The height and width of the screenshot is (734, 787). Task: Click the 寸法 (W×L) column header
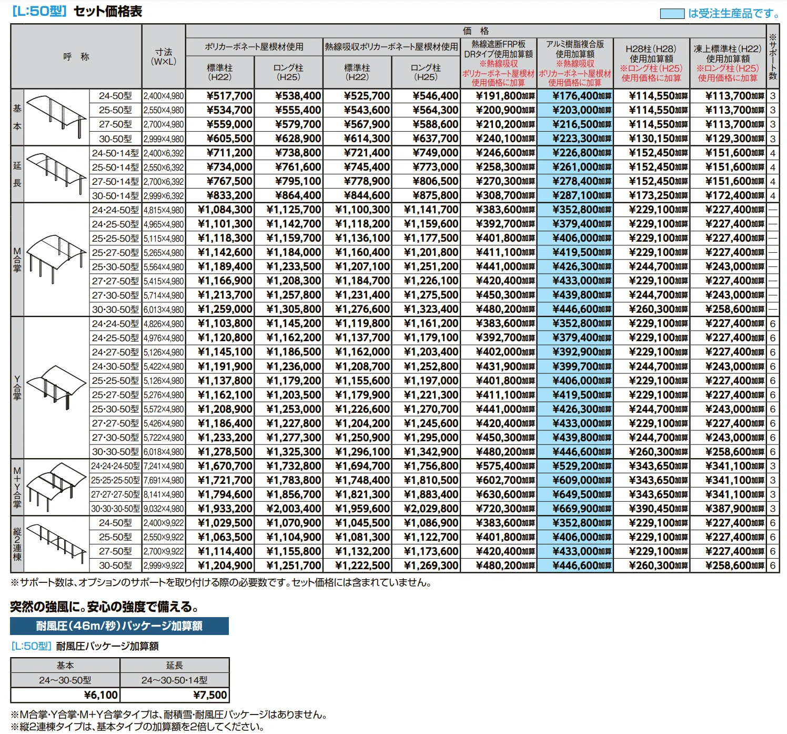pyautogui.click(x=164, y=56)
